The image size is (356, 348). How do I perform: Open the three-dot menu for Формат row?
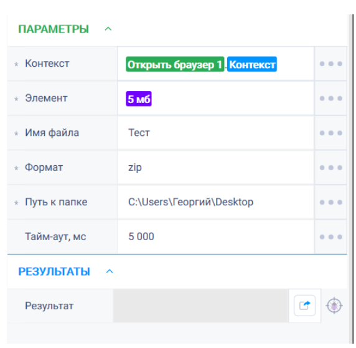(330, 168)
